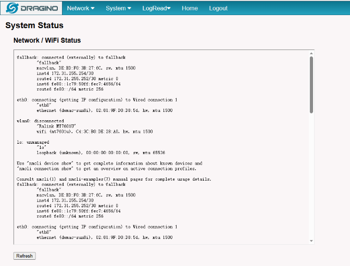Click the 'Consult nmcli(1)' line
The width and height of the screenshot is (350, 266).
tap(114, 179)
